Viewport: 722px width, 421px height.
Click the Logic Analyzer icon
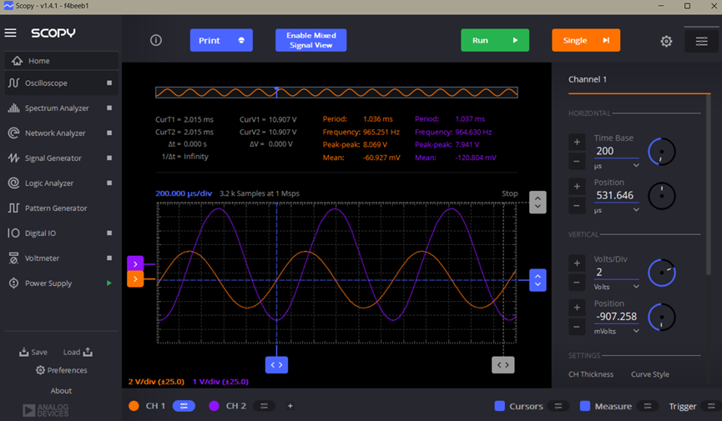click(13, 183)
